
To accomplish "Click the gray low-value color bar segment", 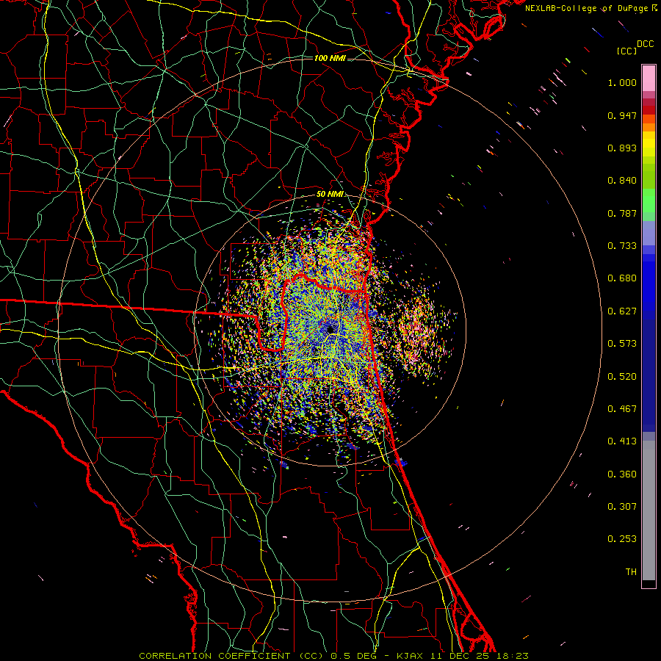I will 649,510.
